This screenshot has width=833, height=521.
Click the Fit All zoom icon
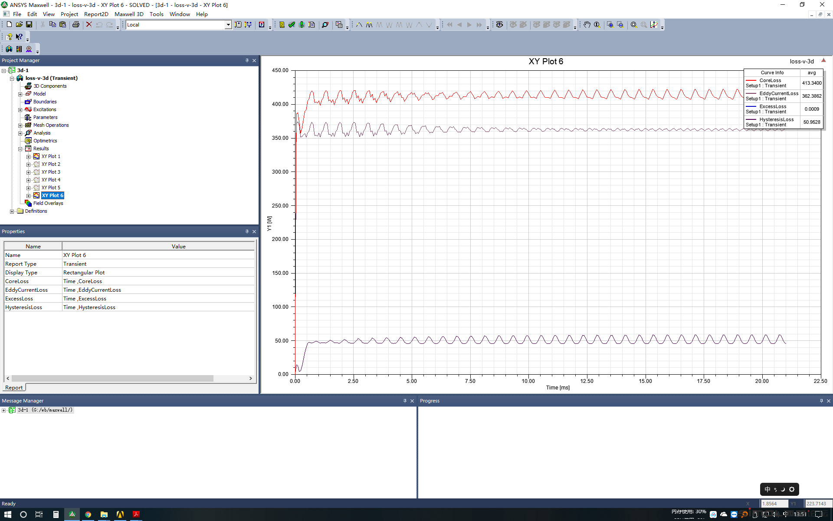pyautogui.click(x=634, y=25)
